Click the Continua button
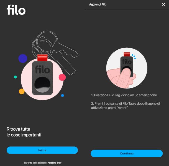The width and height of the screenshot is (169, 166). (127, 153)
